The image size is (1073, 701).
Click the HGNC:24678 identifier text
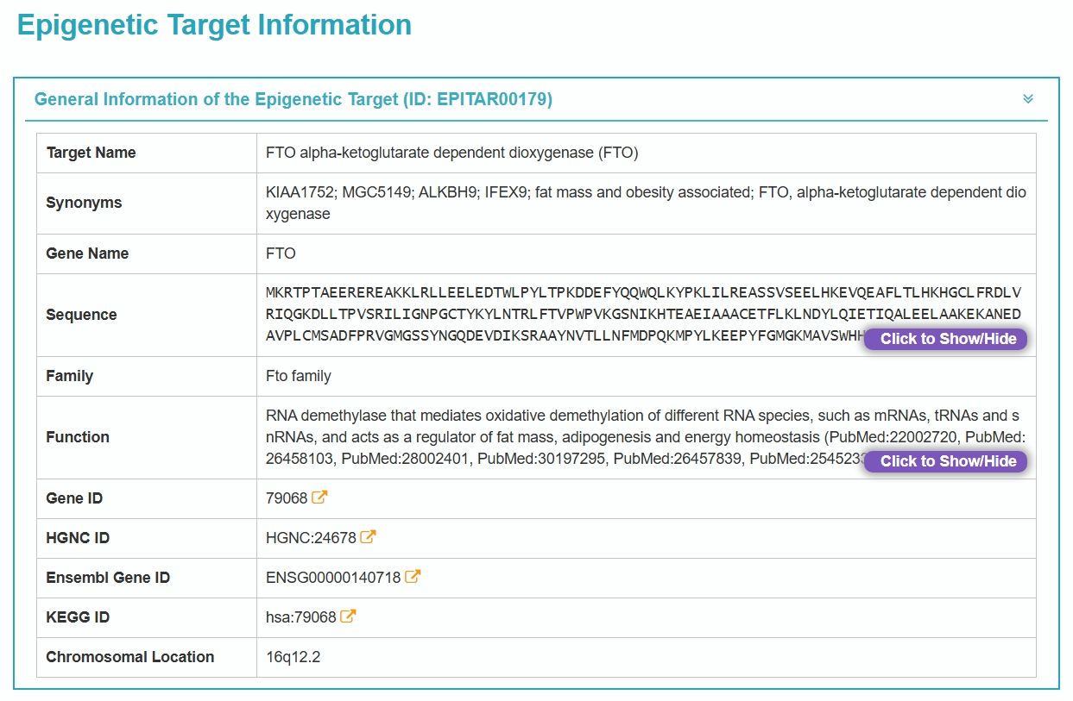click(311, 538)
